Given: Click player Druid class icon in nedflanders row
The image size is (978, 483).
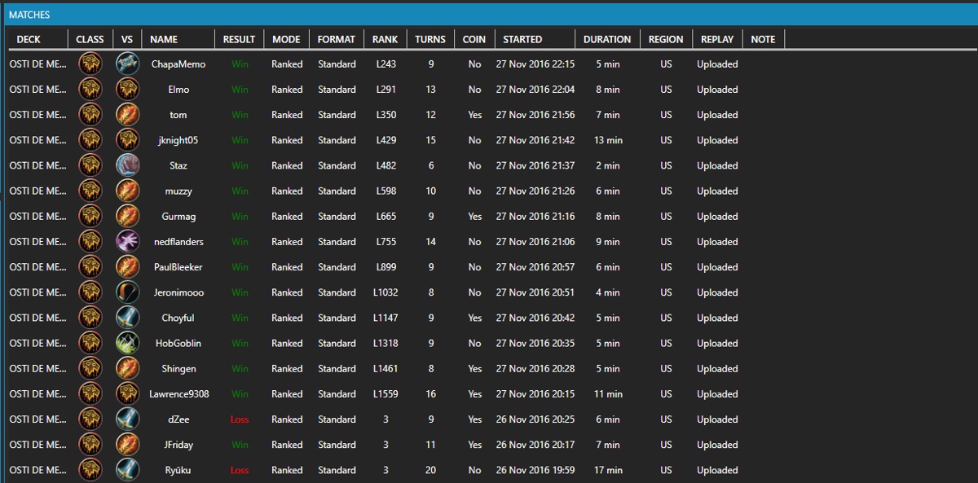Looking at the screenshot, I should 90,242.
